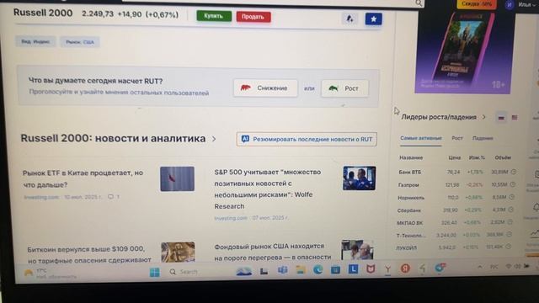Click the bell notifications icon in right sidebar
The width and height of the screenshot is (539, 303).
[x=536, y=207]
